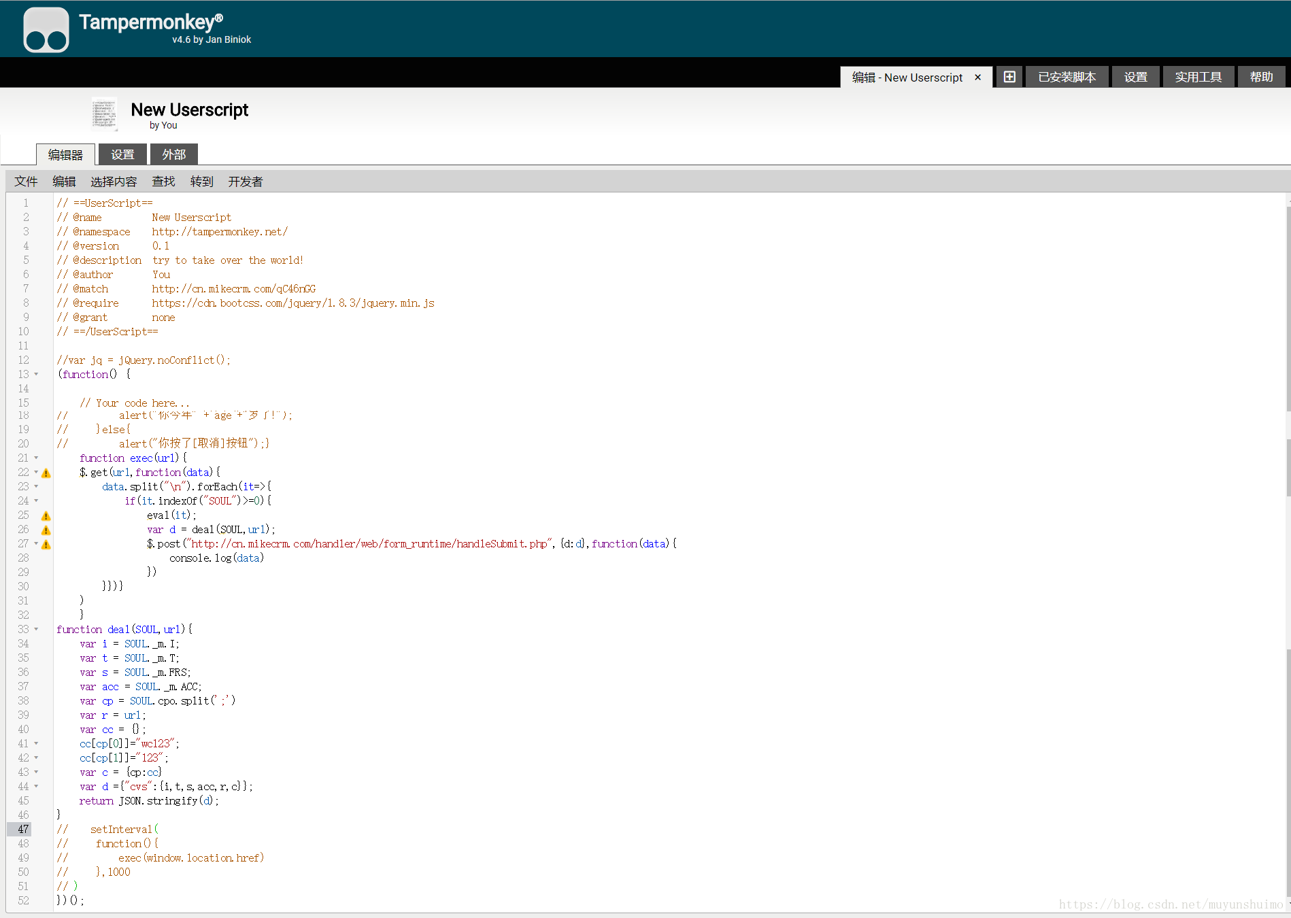Click the New Userscript script icon thumbnail

(104, 114)
